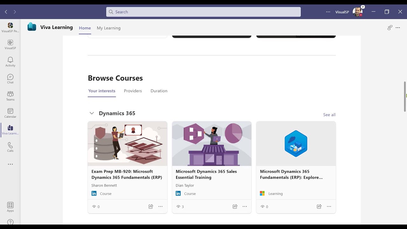Click the Sales Essential Training thumbnail
Viewport: 407px width, 229px height.
(212, 143)
